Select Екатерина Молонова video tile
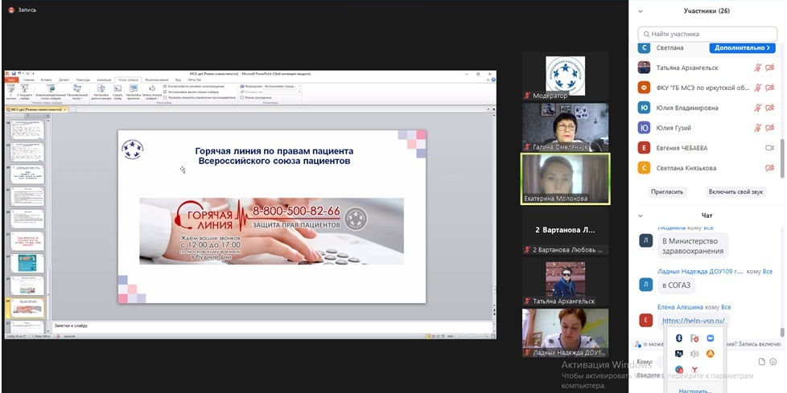This screenshot has width=787, height=393. tap(565, 178)
